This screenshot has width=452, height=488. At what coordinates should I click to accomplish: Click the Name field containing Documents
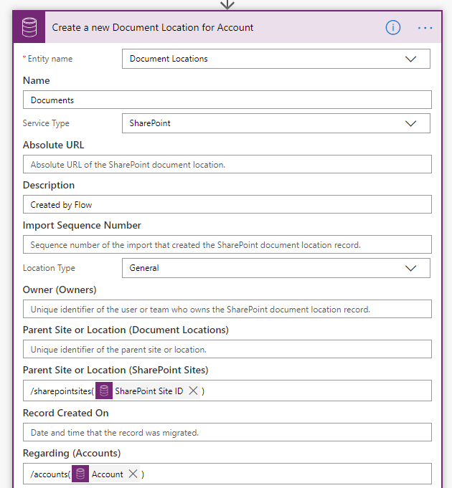pos(227,100)
